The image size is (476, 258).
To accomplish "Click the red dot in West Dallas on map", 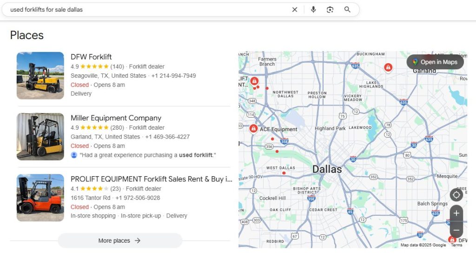I will click(x=284, y=173).
